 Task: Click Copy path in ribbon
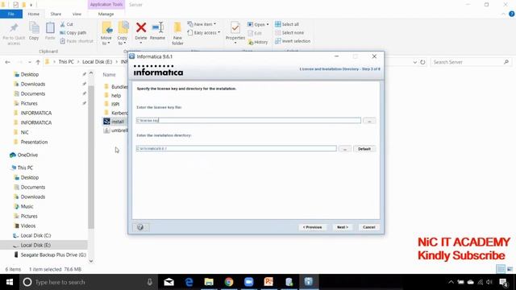[x=73, y=32]
